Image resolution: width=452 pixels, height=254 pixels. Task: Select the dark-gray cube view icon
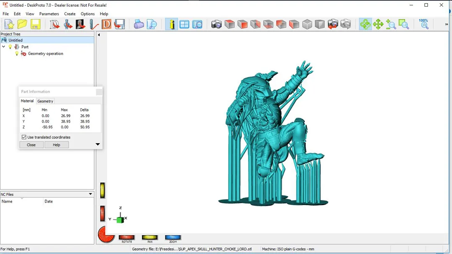click(x=320, y=24)
